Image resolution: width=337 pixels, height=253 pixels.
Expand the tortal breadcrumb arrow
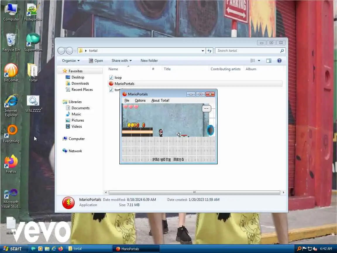[x=86, y=51]
